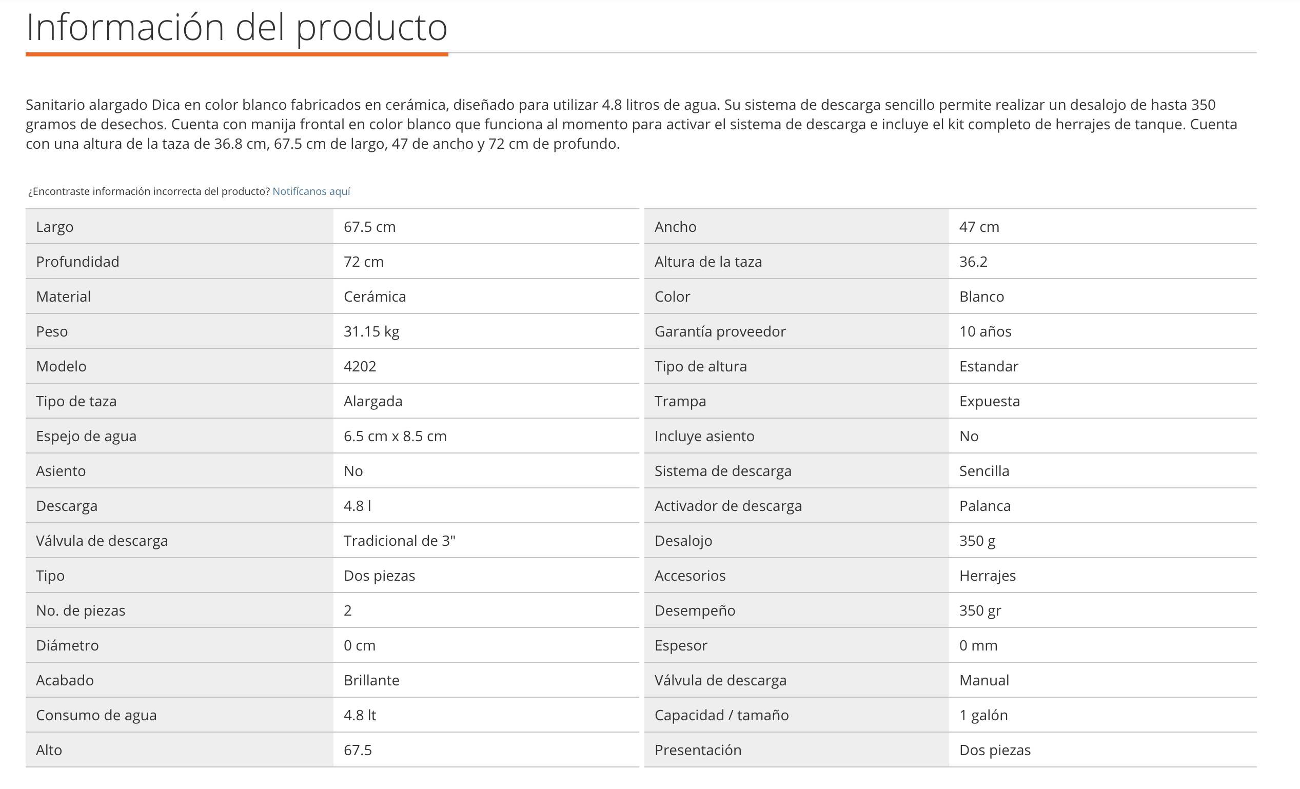This screenshot has width=1300, height=789.
Task: Select the '1 galón' capacity value
Action: 983,715
